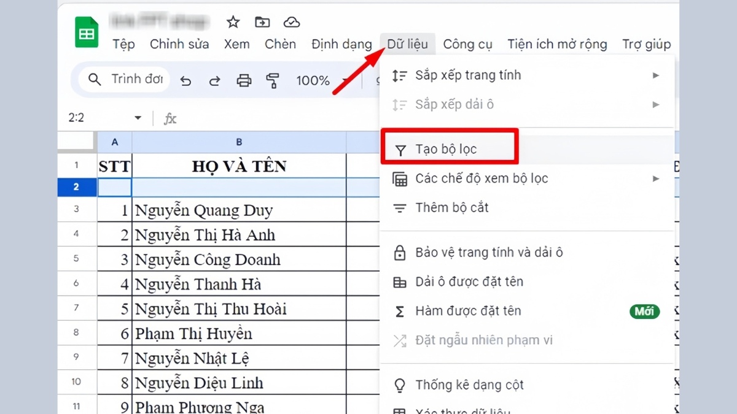This screenshot has height=414, width=737.
Task: Click the lock icon for Bảo vệ trang tính
Action: point(400,253)
